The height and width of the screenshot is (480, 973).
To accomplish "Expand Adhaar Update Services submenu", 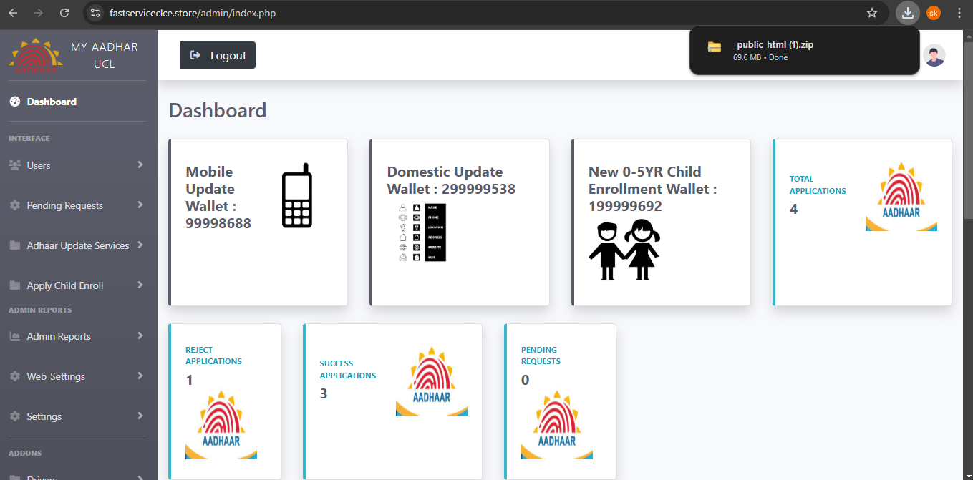I will pos(77,245).
